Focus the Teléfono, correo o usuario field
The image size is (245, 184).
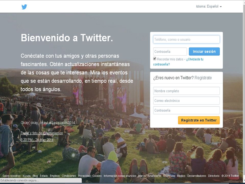click(x=186, y=39)
